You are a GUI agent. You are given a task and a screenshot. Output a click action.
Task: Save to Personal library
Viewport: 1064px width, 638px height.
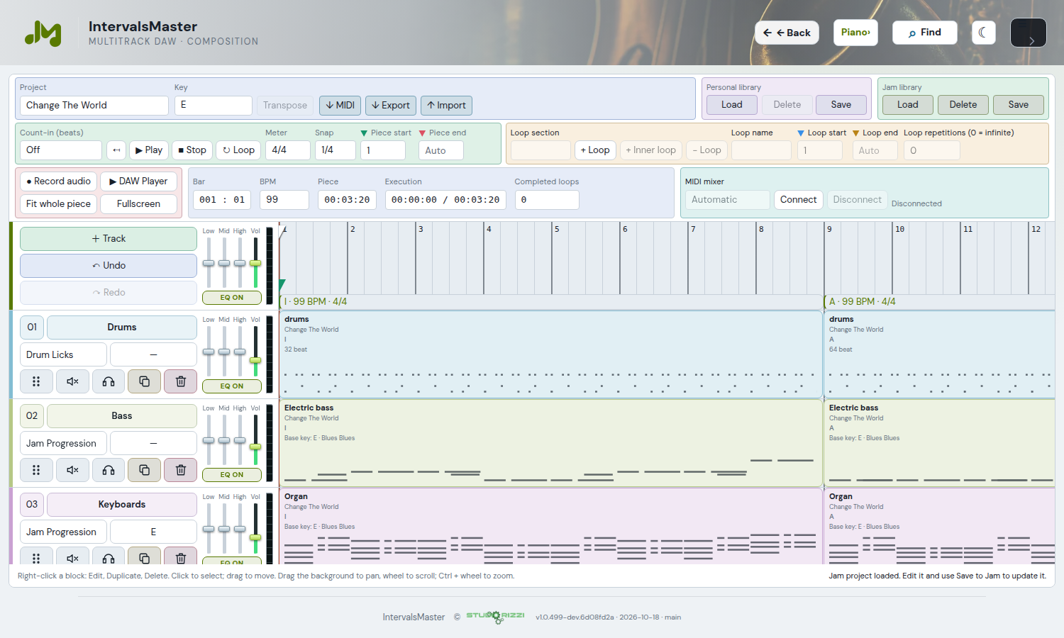point(841,105)
